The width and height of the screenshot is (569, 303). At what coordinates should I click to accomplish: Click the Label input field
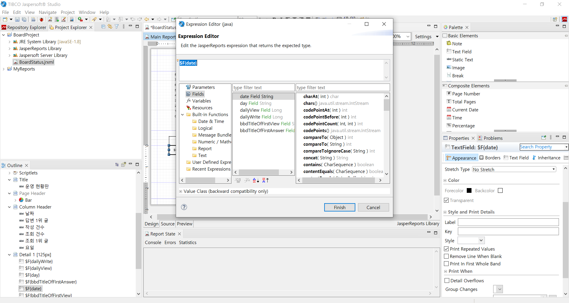(508, 222)
